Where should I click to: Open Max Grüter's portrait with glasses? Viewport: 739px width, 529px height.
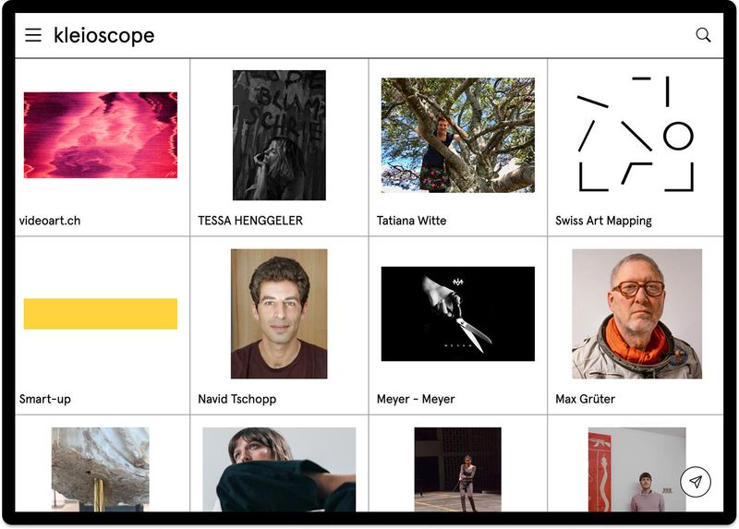[x=636, y=314]
